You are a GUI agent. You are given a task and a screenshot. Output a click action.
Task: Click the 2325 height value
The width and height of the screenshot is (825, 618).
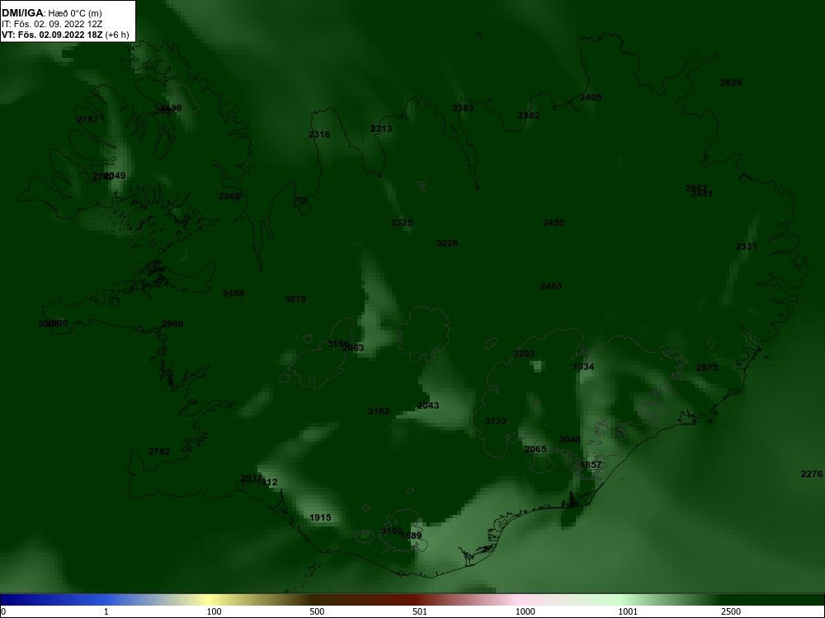coord(402,222)
